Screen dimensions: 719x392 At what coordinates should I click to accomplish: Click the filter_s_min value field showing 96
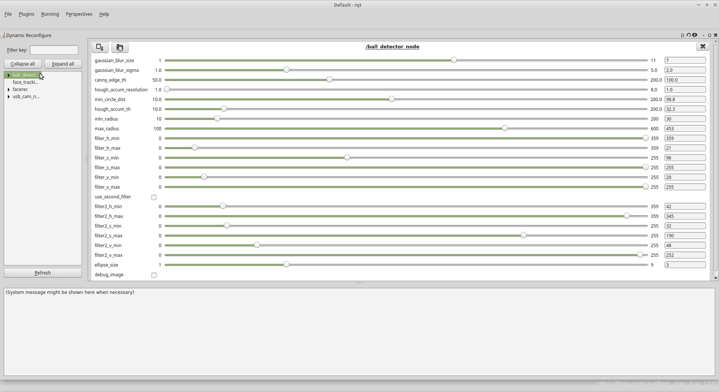click(685, 158)
